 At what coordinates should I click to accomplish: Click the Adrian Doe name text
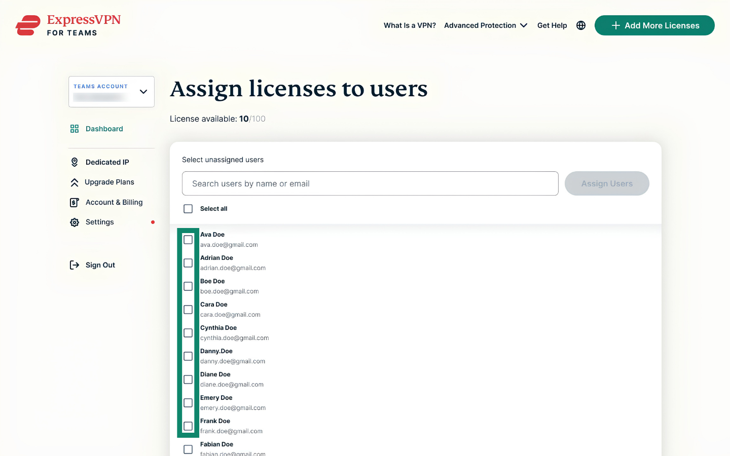216,258
